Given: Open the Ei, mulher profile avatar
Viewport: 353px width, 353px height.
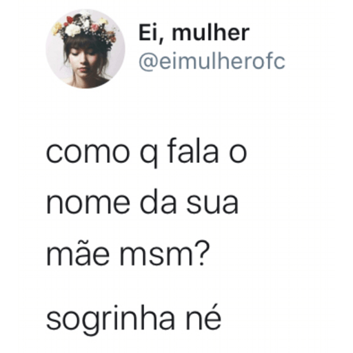Looking at the screenshot, I should [x=85, y=49].
